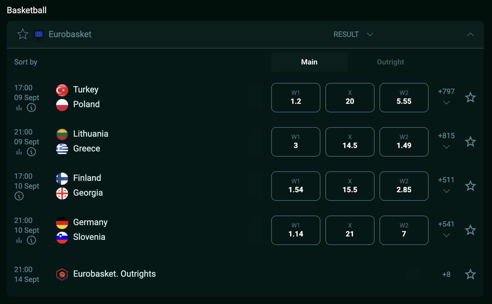
Task: Open info icon for Finland vs Georgia
Action: (19, 196)
